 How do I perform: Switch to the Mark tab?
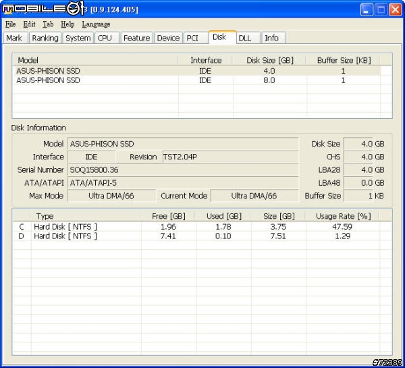pyautogui.click(x=14, y=38)
